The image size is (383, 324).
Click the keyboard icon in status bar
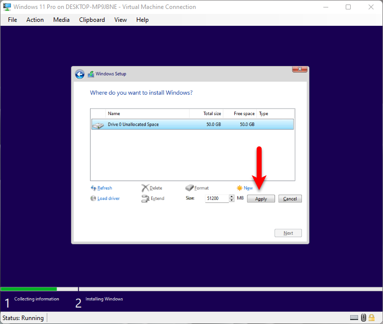(x=354, y=318)
